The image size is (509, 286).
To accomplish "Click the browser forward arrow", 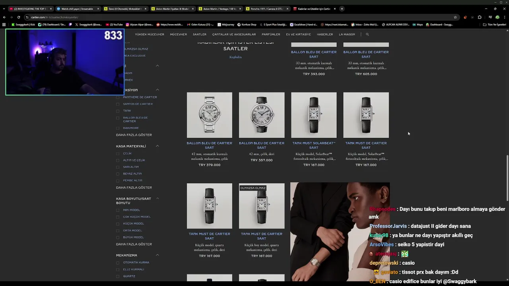I will [x=11, y=17].
